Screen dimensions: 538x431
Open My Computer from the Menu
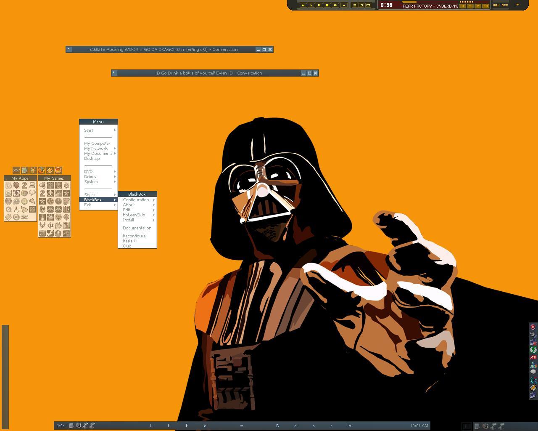click(x=98, y=144)
